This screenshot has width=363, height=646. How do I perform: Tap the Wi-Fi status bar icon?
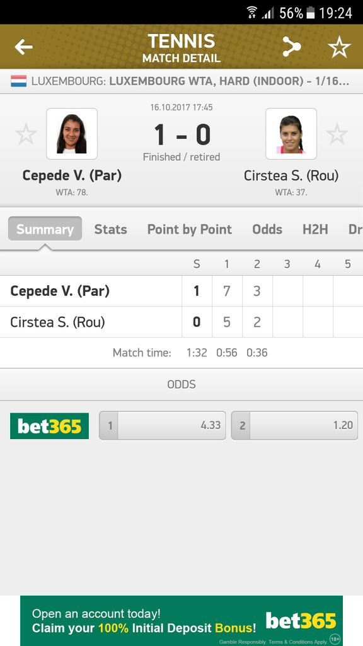[x=252, y=13]
